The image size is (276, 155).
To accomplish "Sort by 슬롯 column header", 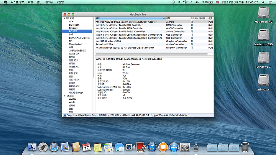I will click(211, 18).
